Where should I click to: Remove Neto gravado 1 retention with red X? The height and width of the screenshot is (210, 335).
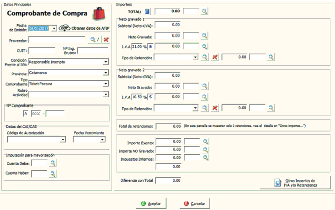tap(215, 57)
